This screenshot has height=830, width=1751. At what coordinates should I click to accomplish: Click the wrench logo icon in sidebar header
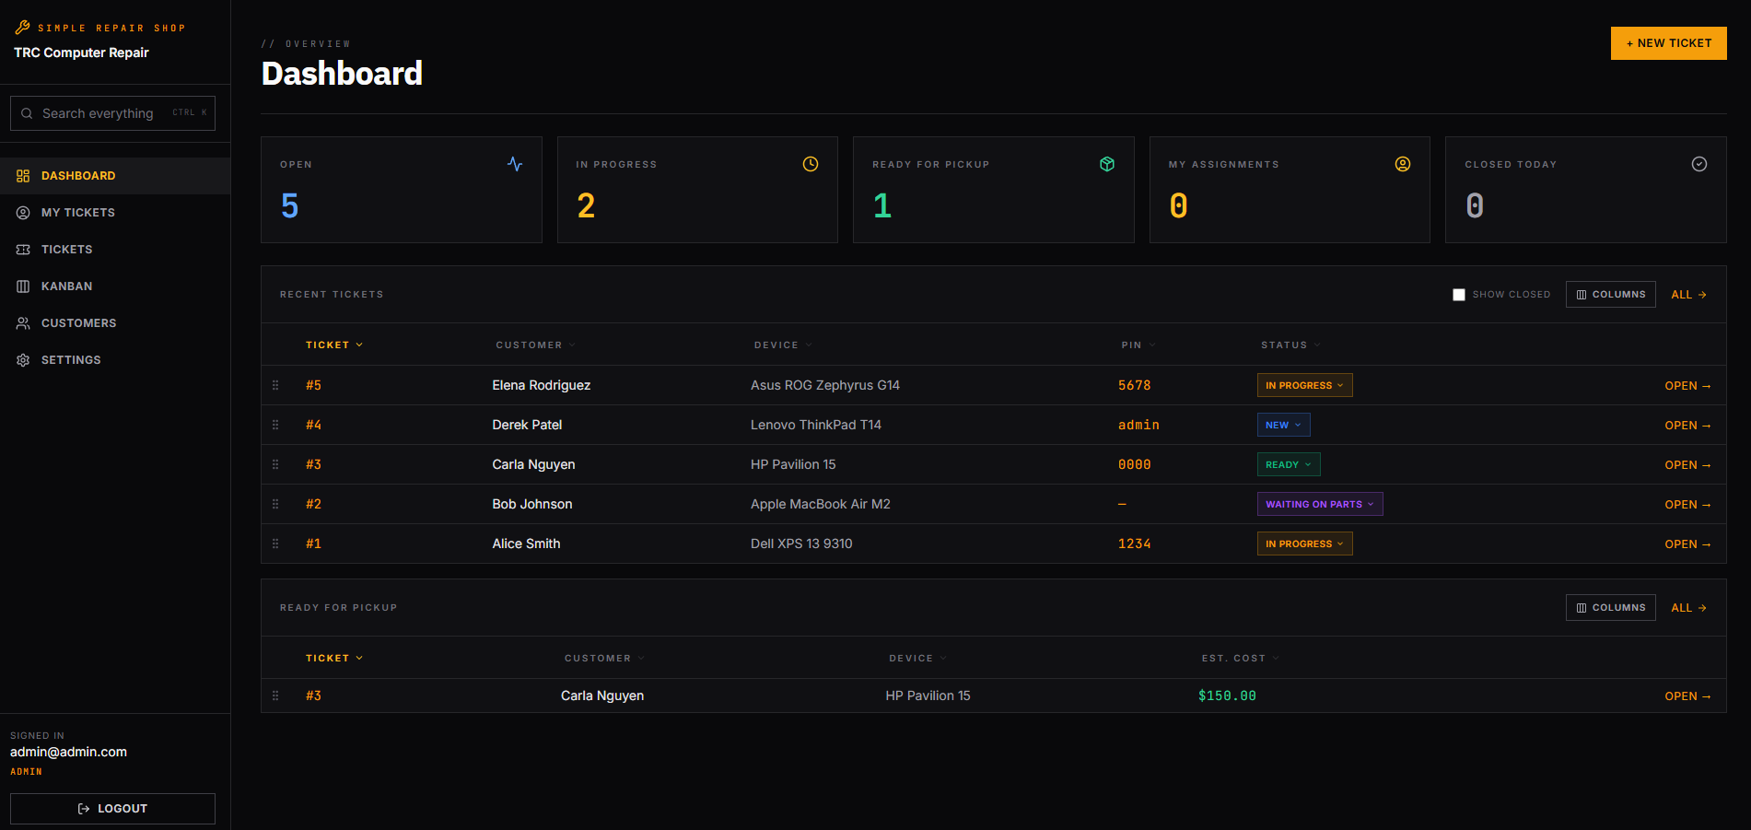pyautogui.click(x=22, y=27)
